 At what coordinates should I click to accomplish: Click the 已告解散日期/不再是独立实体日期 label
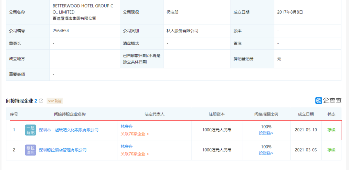pos(142,59)
